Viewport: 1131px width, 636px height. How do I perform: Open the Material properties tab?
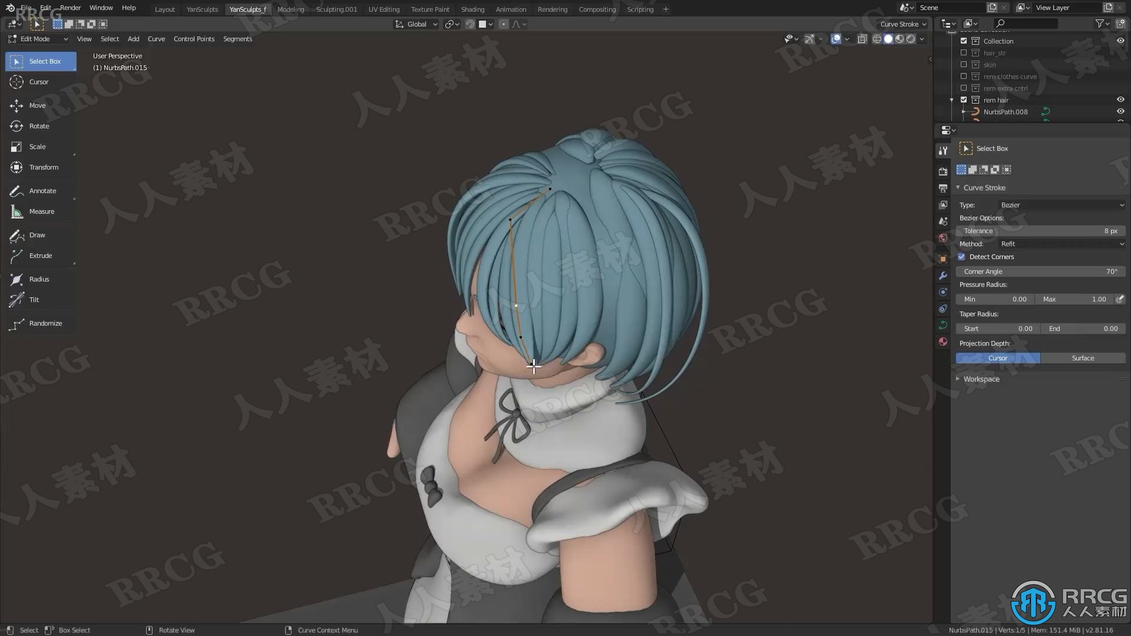pyautogui.click(x=943, y=342)
